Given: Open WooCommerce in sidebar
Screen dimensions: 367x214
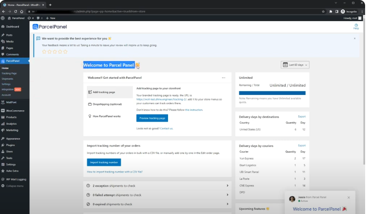Looking at the screenshot, I should pos(15,110).
